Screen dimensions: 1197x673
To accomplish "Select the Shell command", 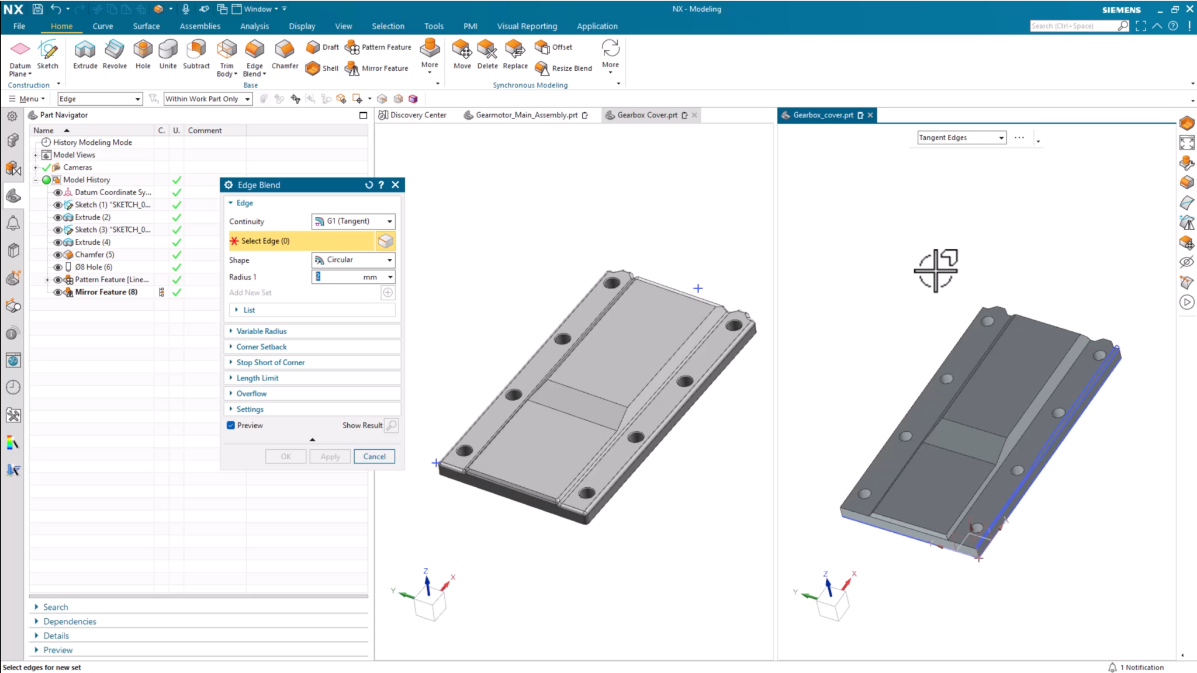I will [x=321, y=68].
